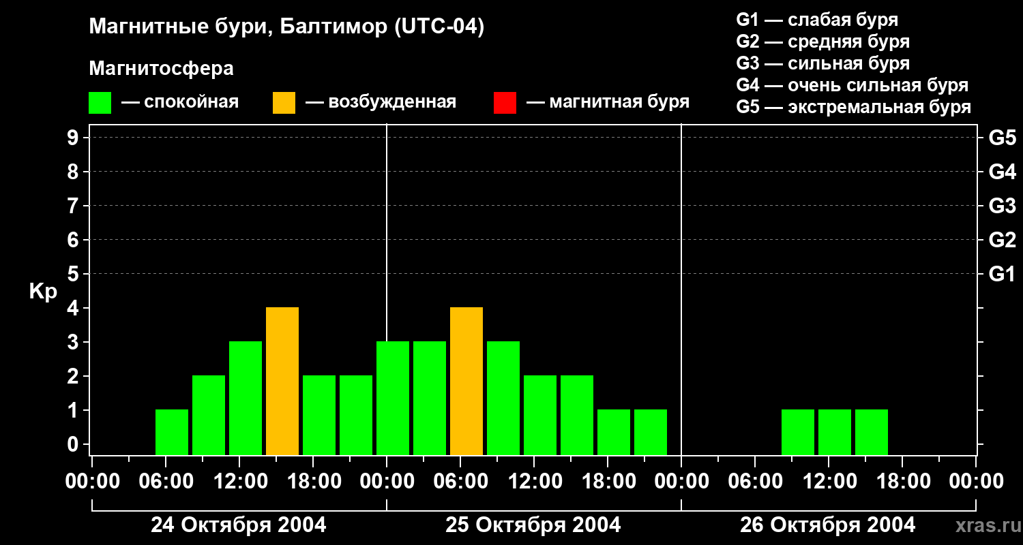Click the "Kp" axis title
The image size is (1023, 545).
(x=43, y=291)
